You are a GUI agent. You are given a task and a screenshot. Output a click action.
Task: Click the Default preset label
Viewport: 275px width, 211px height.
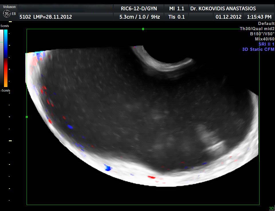[x=266, y=23]
